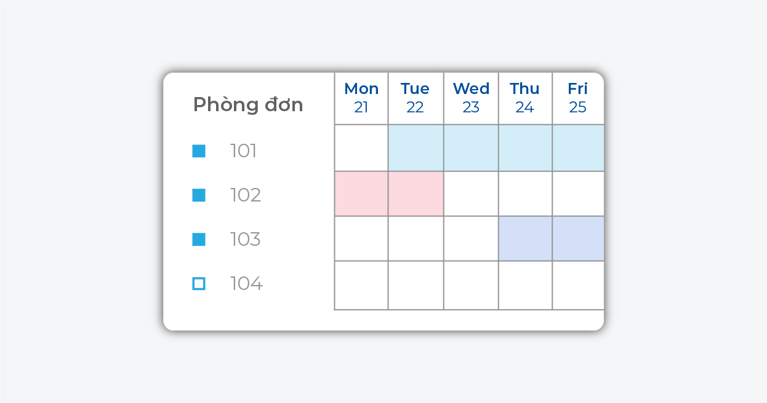Click the pink booking cell on Monday for room 102
The image size is (767, 403).
tap(361, 194)
